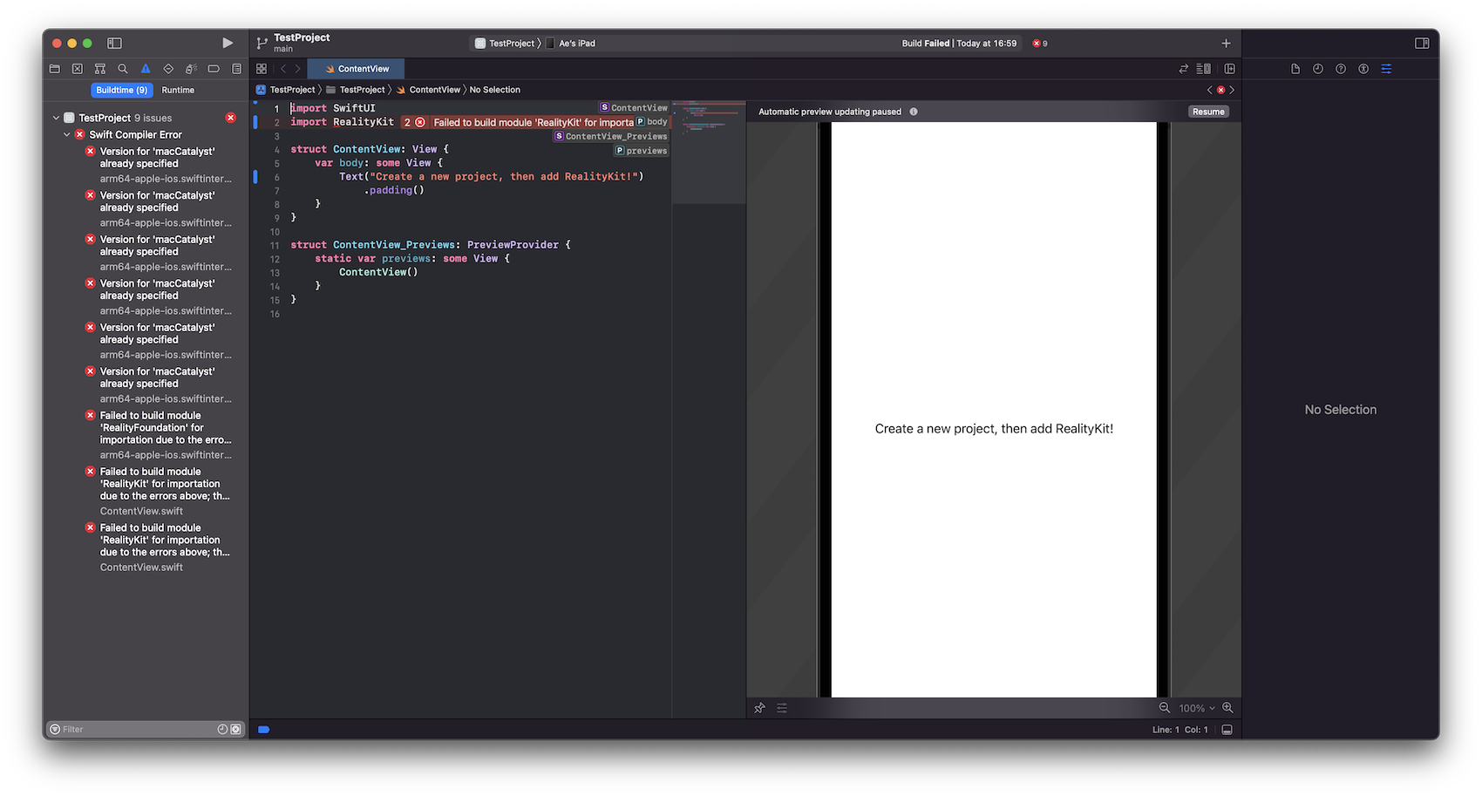Resume automatic preview updating
The image size is (1482, 796).
(1208, 112)
